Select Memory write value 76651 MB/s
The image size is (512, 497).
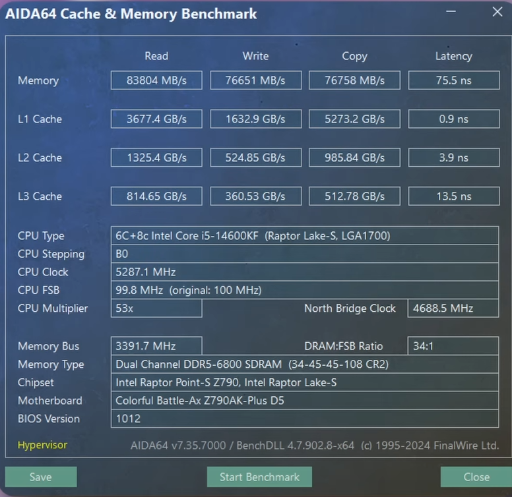256,80
